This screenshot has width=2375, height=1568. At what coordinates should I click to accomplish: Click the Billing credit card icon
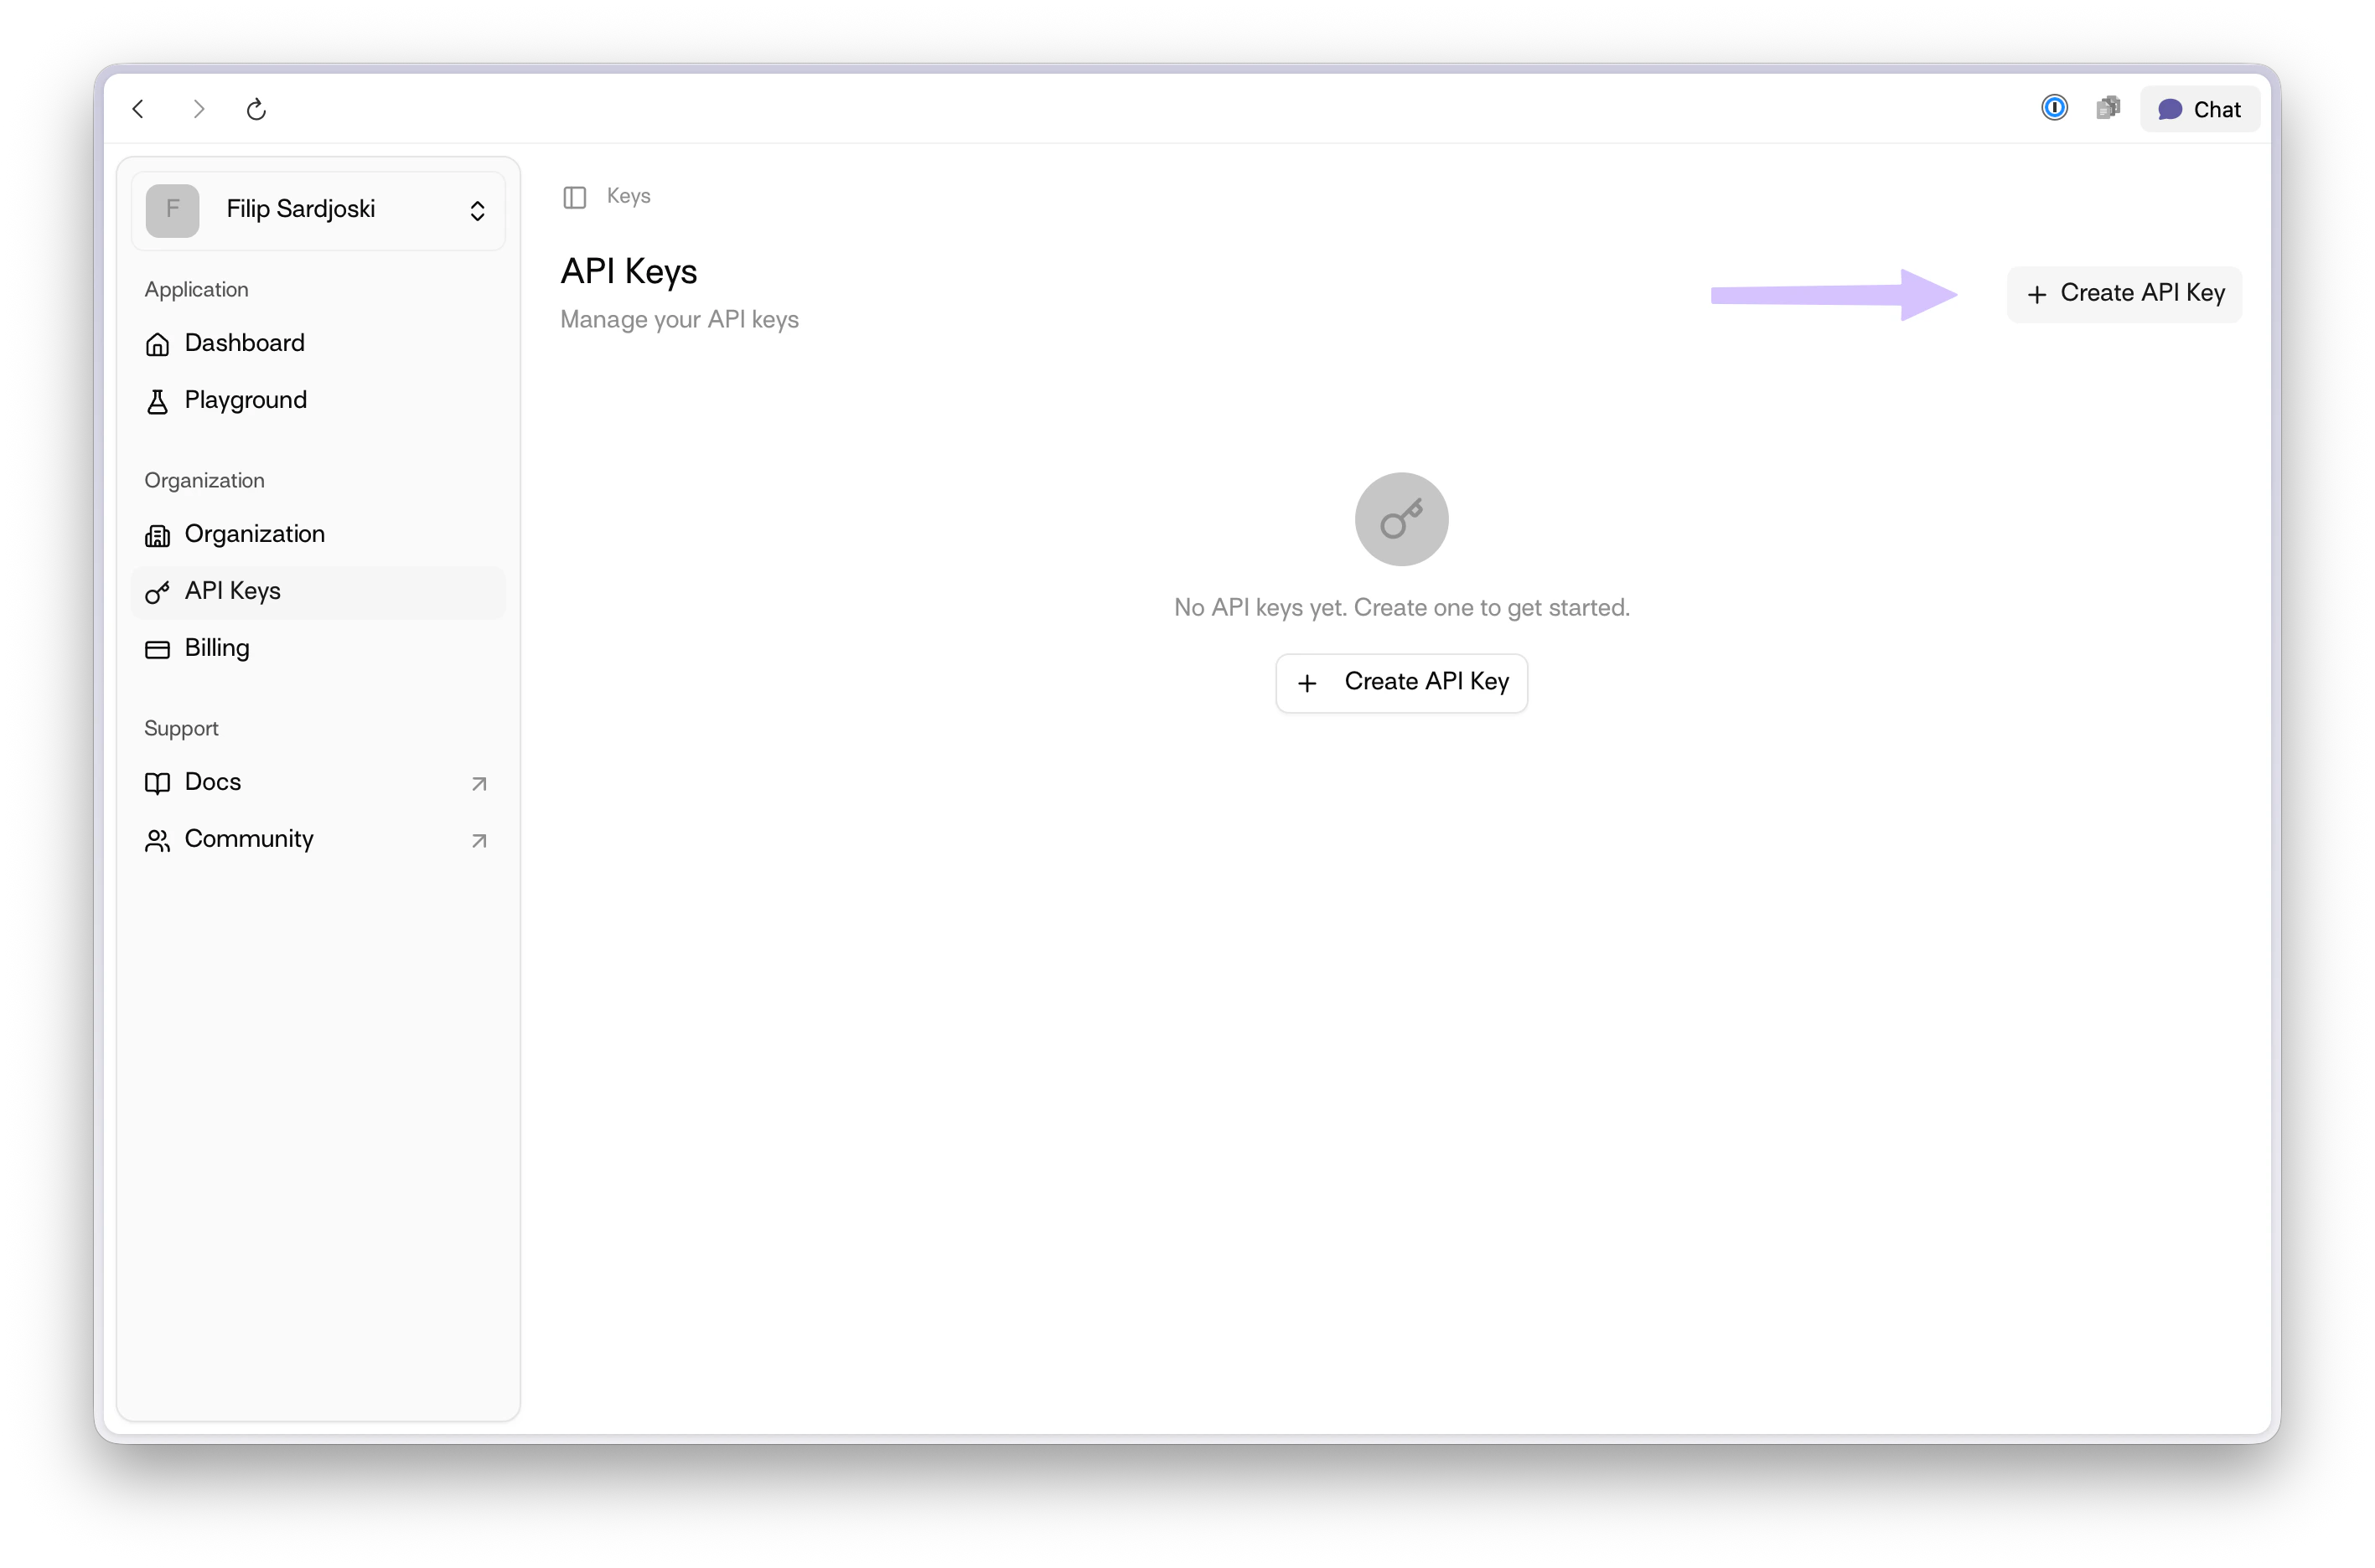(157, 650)
